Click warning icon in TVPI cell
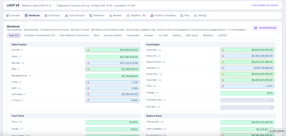The height and width of the screenshot is (136, 286). click(x=223, y=86)
